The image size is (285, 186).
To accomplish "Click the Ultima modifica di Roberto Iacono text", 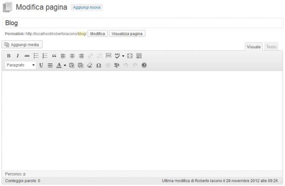I will tap(220, 181).
